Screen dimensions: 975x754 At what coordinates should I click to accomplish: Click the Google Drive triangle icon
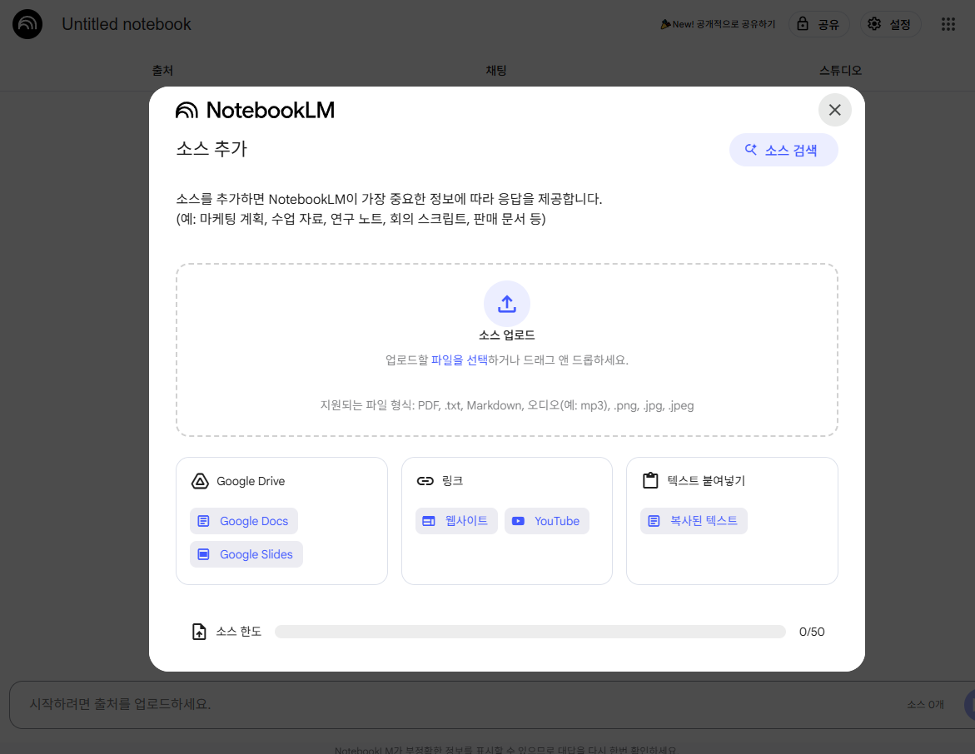click(200, 481)
